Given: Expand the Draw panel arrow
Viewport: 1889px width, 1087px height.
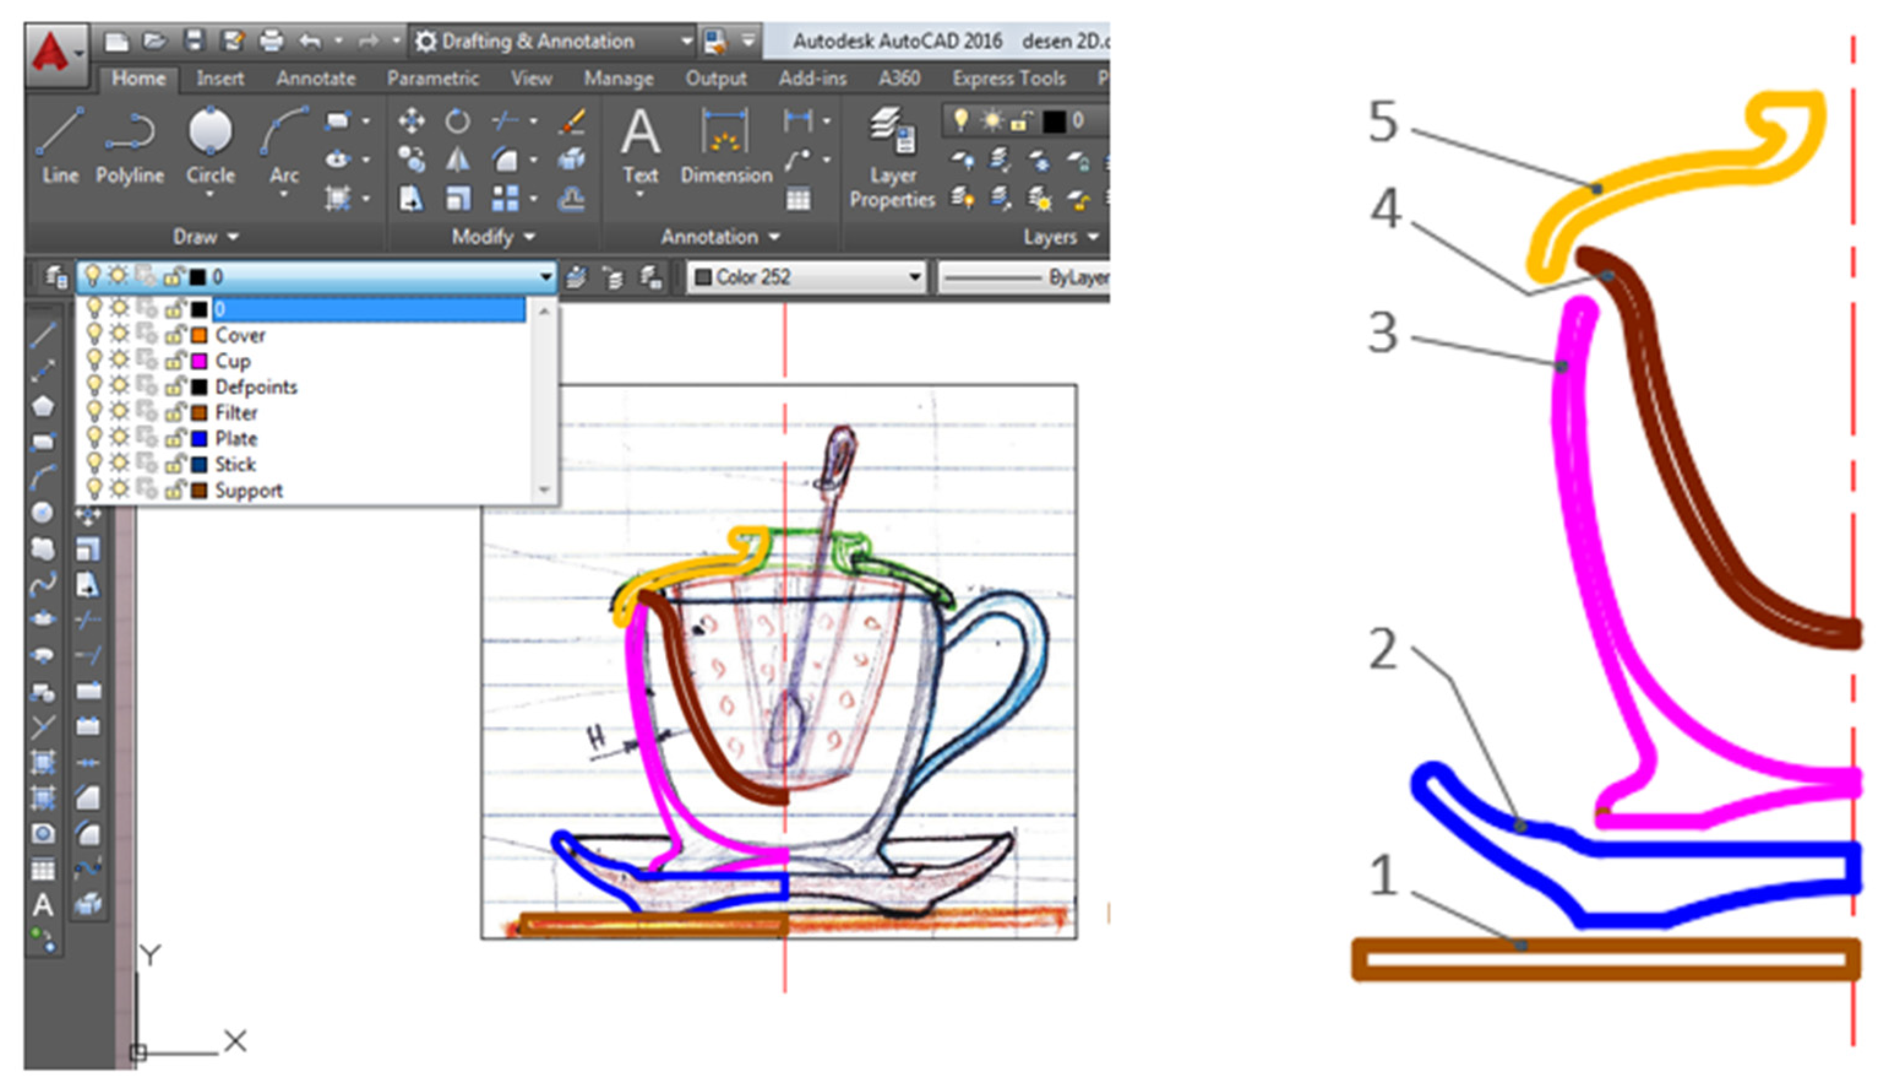Looking at the screenshot, I should coord(233,238).
